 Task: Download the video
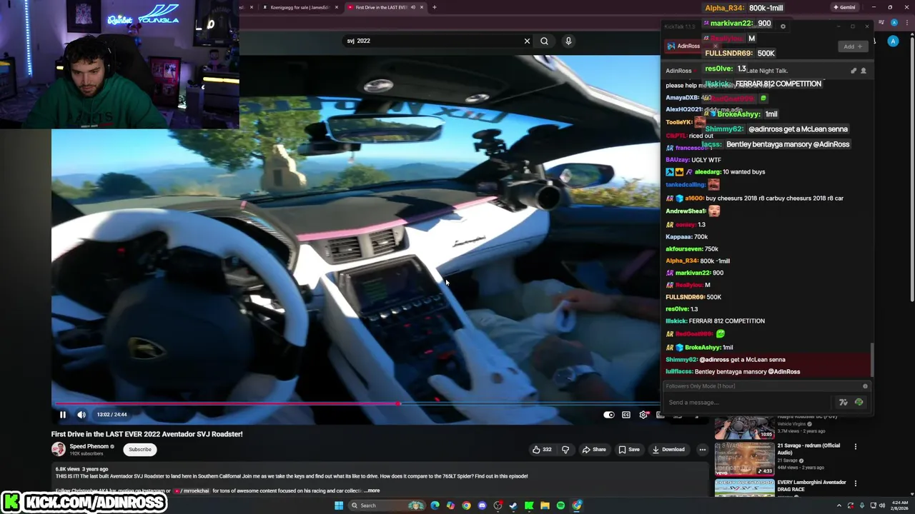668,450
